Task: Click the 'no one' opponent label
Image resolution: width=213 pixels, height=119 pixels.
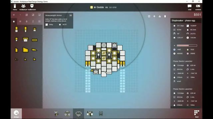Action: pos(112,7)
